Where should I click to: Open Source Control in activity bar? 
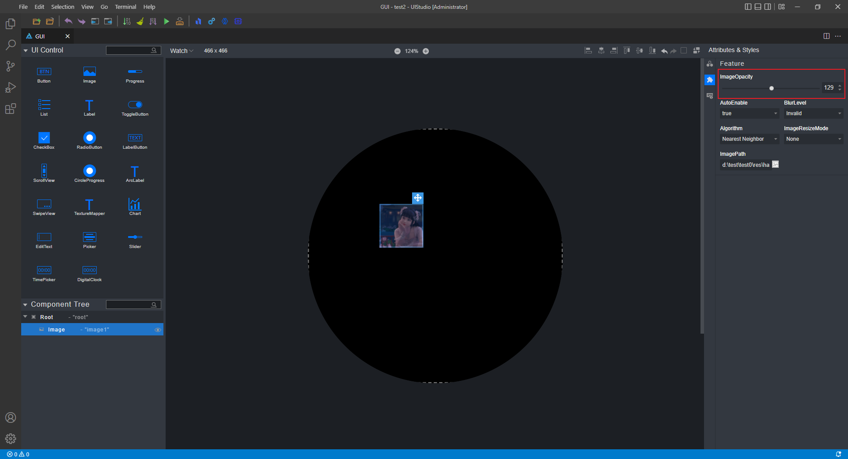pos(11,66)
